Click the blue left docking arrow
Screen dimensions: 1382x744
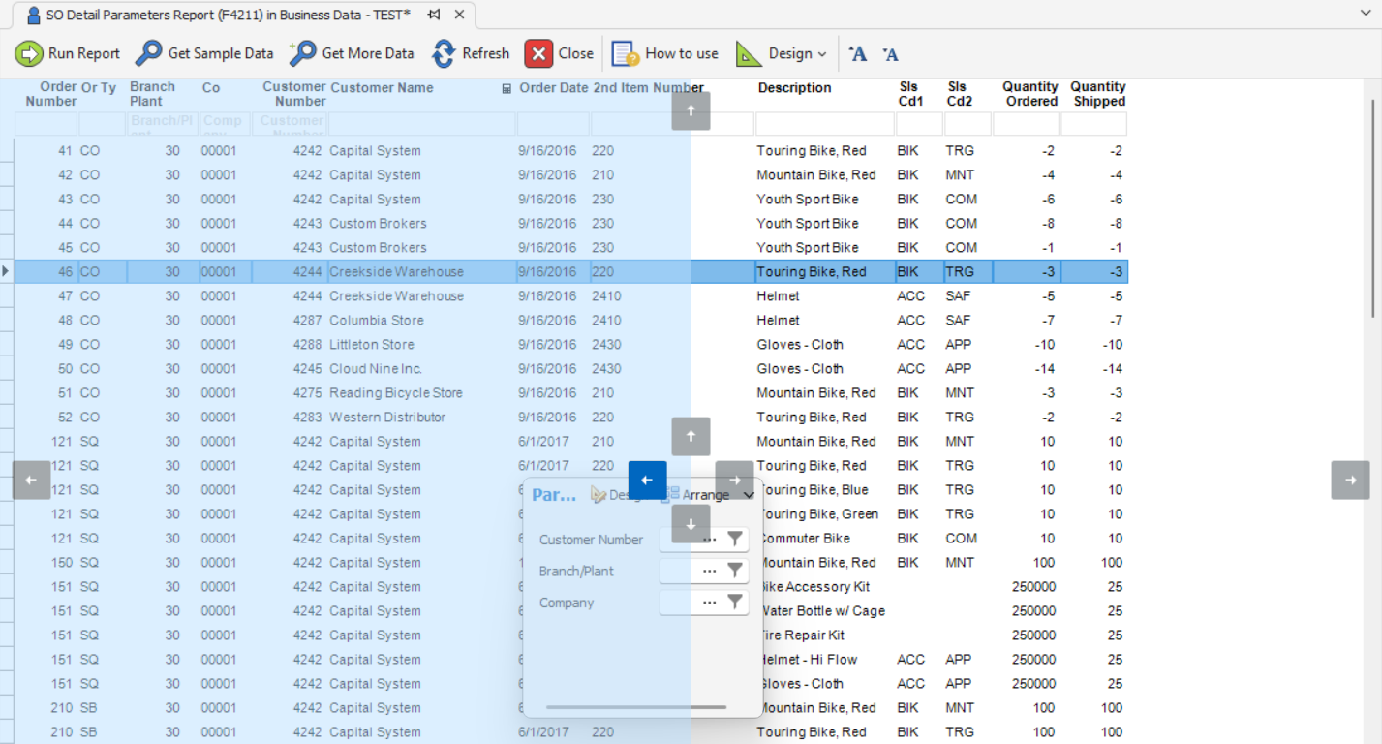tap(647, 480)
